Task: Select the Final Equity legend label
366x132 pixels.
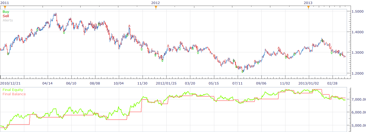Action: (13, 90)
